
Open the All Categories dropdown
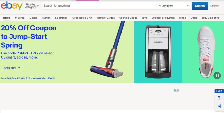[x=174, y=6]
